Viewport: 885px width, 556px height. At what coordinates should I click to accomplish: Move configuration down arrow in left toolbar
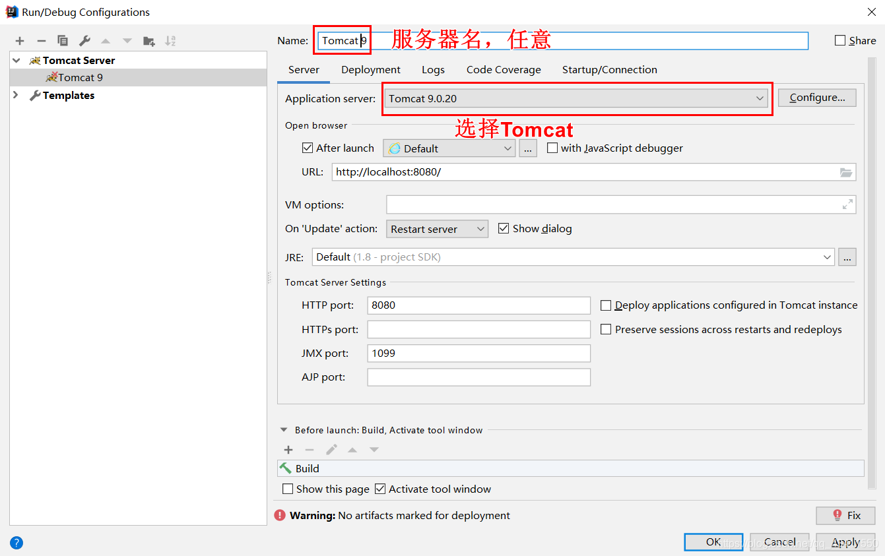[x=127, y=41]
